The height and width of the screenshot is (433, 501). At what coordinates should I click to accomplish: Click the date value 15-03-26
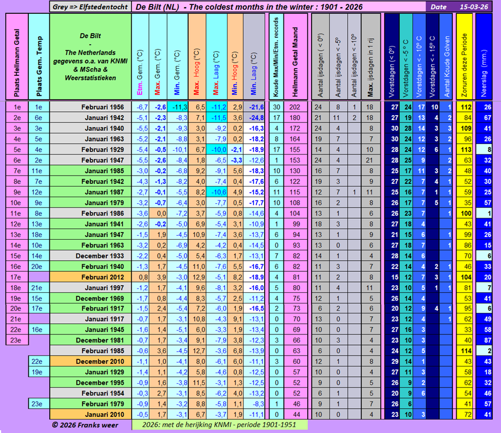477,7
